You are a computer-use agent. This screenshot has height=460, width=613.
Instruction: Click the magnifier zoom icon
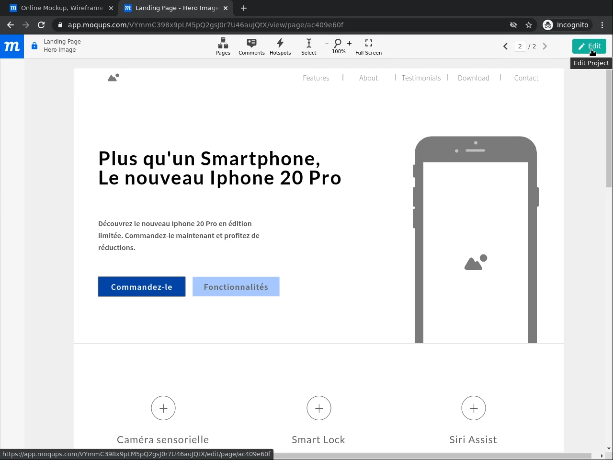tap(338, 43)
